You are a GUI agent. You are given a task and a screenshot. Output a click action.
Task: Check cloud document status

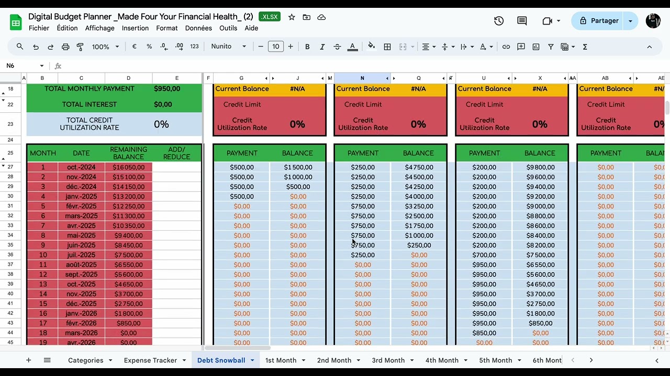pos(321,17)
